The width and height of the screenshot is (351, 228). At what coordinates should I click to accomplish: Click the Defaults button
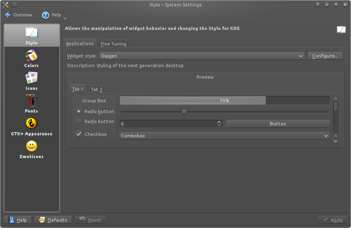coord(53,220)
